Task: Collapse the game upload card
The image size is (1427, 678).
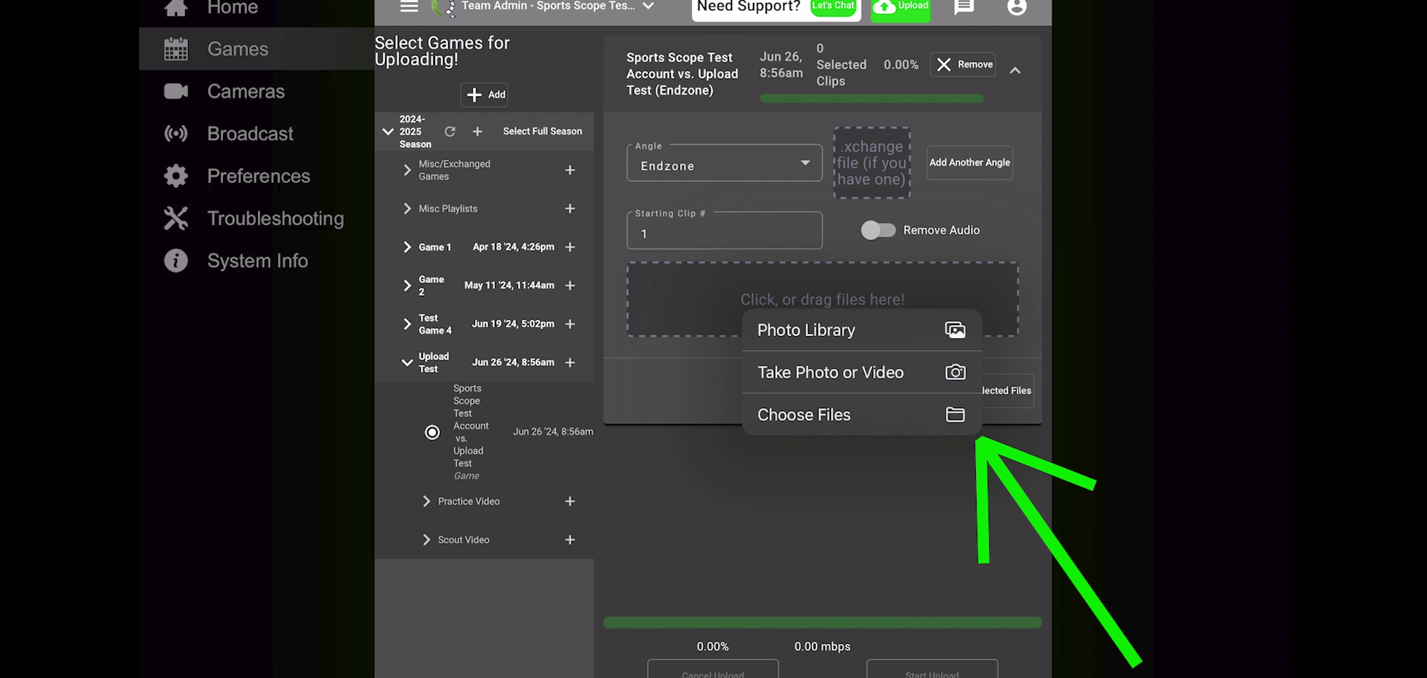Action: point(1015,71)
